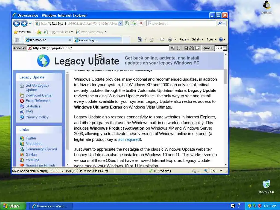Viewport: 280px width, 210px height.
Task: Add this page to the Favorites bar
Action: click(x=39, y=32)
